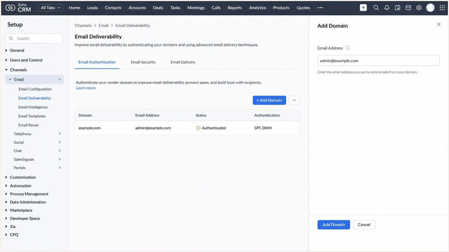Open the user profile avatar
The width and height of the screenshot is (449, 252).
[430, 8]
